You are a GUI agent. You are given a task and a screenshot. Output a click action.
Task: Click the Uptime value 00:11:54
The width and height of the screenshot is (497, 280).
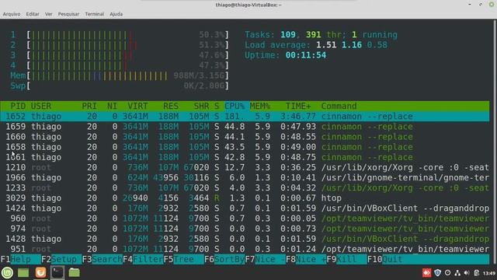pyautogui.click(x=305, y=55)
